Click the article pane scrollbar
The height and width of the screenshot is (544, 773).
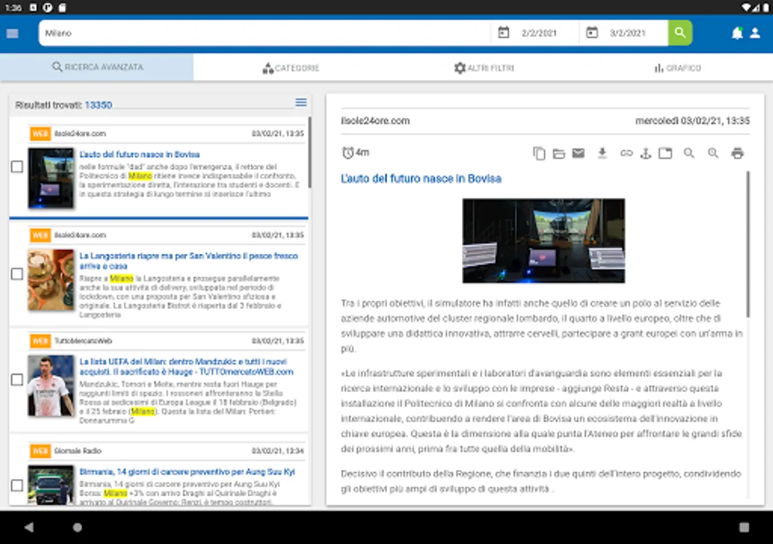[748, 244]
